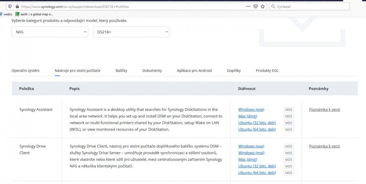Click the tracking protection shield icon

point(10,7)
